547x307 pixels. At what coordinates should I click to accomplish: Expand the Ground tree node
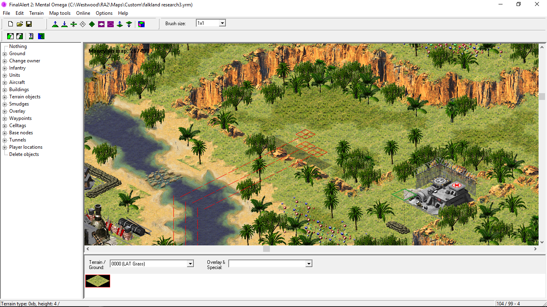[x=5, y=54]
